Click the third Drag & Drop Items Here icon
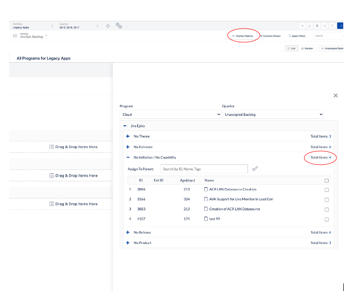348x291 pixels. pos(52,204)
